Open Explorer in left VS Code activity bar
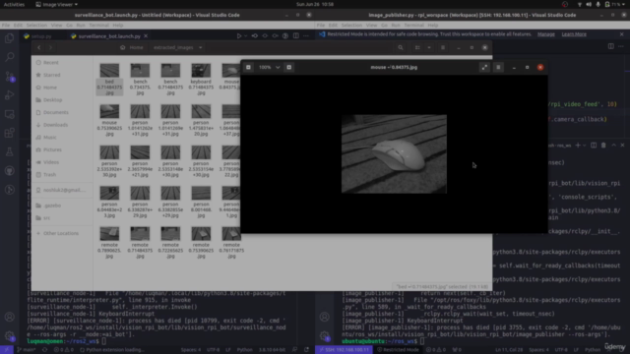 coord(10,38)
